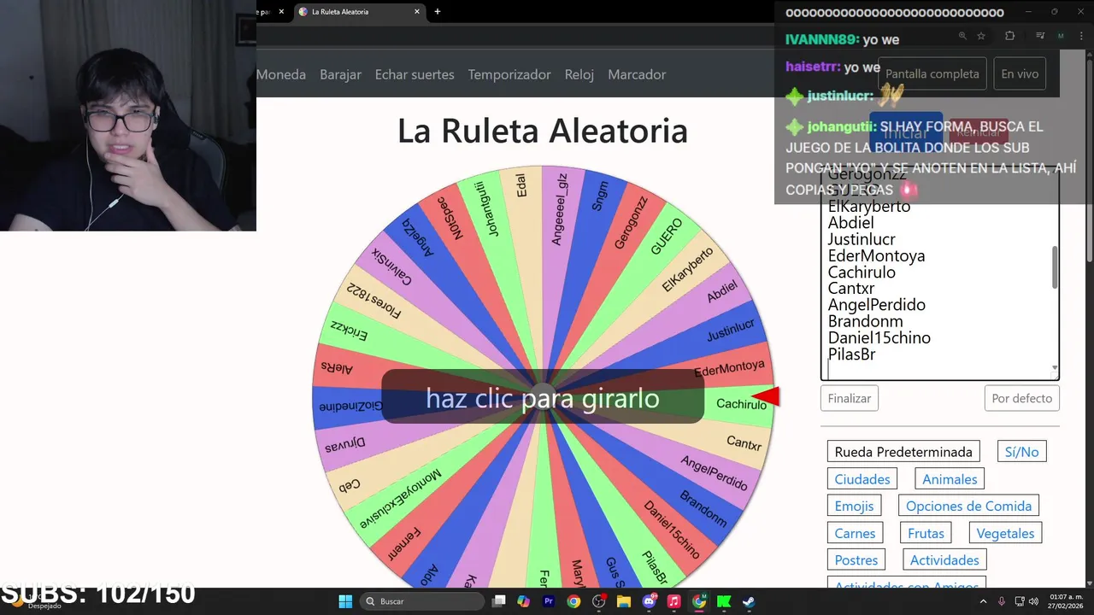This screenshot has height=615, width=1094.
Task: Open the browser extensions puzzle icon
Action: 1010,36
